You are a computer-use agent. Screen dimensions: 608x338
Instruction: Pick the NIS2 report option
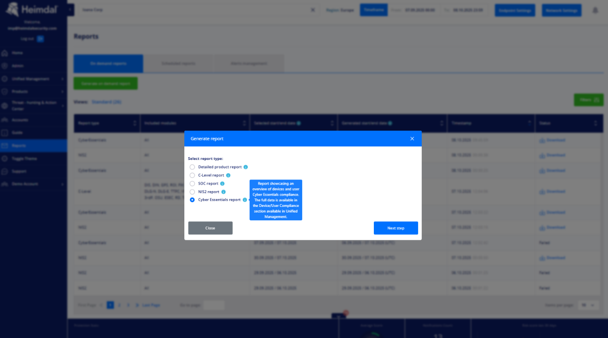click(192, 192)
